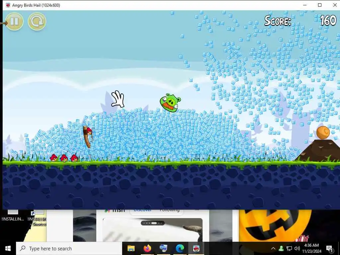Click the green person tray icon
Screen dimensions: 340x255
281,248
